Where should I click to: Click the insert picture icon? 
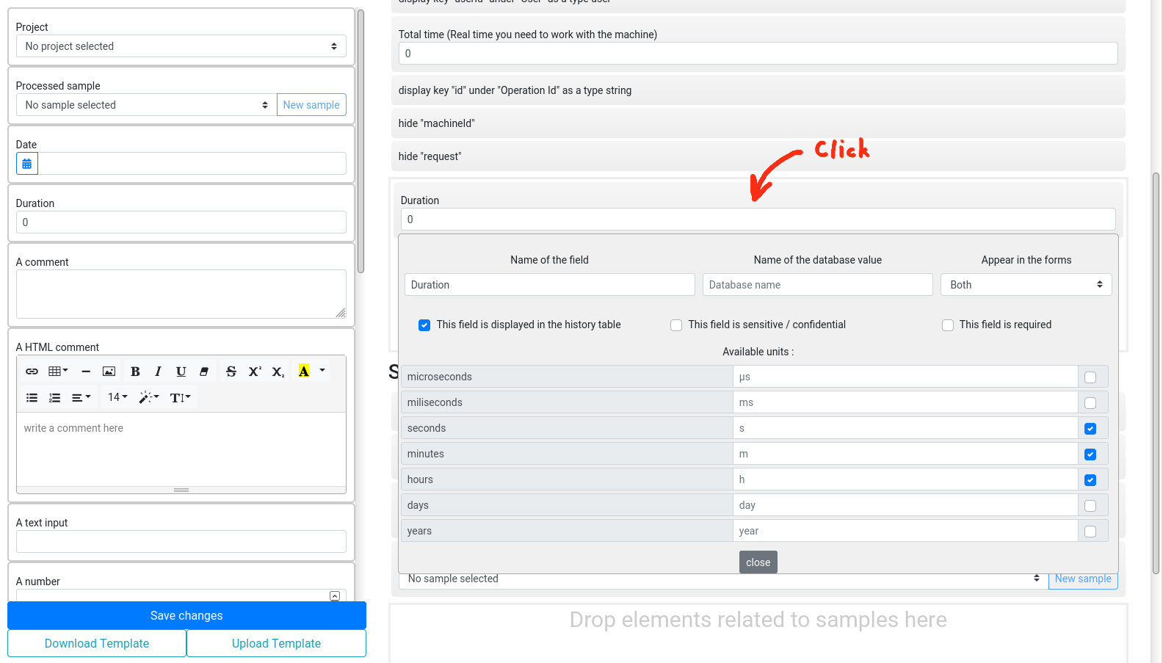click(x=109, y=372)
